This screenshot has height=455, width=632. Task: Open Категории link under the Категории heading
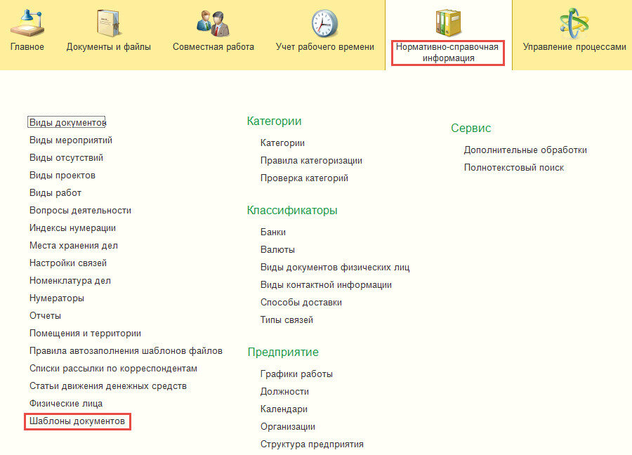[282, 143]
